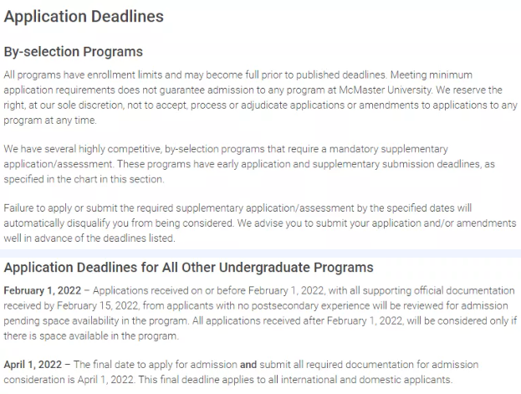Click the "mandatory supplementary" words
Screen dimensions: 521x394
388,149
